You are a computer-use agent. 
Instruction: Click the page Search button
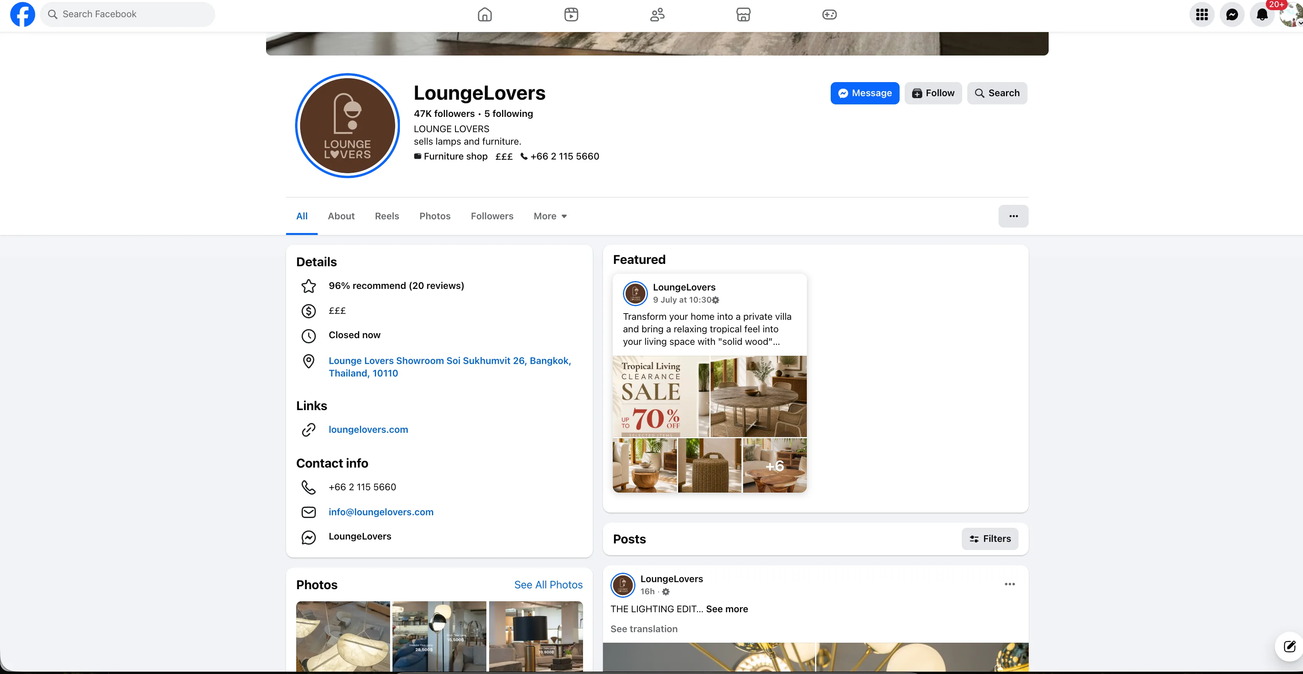pyautogui.click(x=997, y=93)
